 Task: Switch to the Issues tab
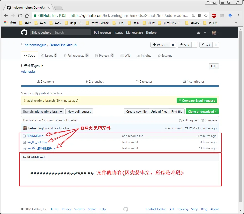(49, 56)
